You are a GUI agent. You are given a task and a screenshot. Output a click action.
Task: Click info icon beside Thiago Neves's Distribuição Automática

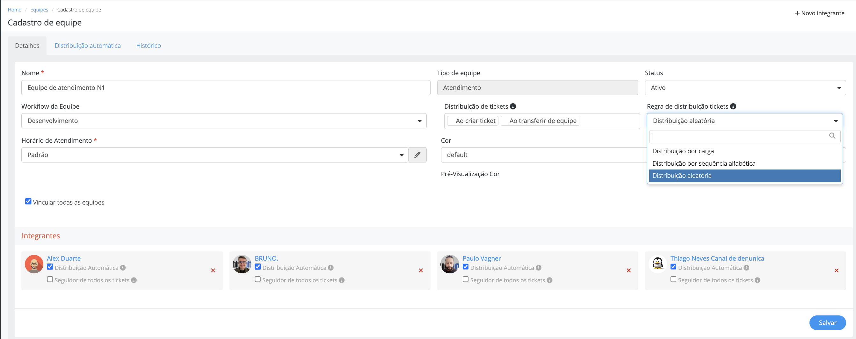(x=746, y=268)
